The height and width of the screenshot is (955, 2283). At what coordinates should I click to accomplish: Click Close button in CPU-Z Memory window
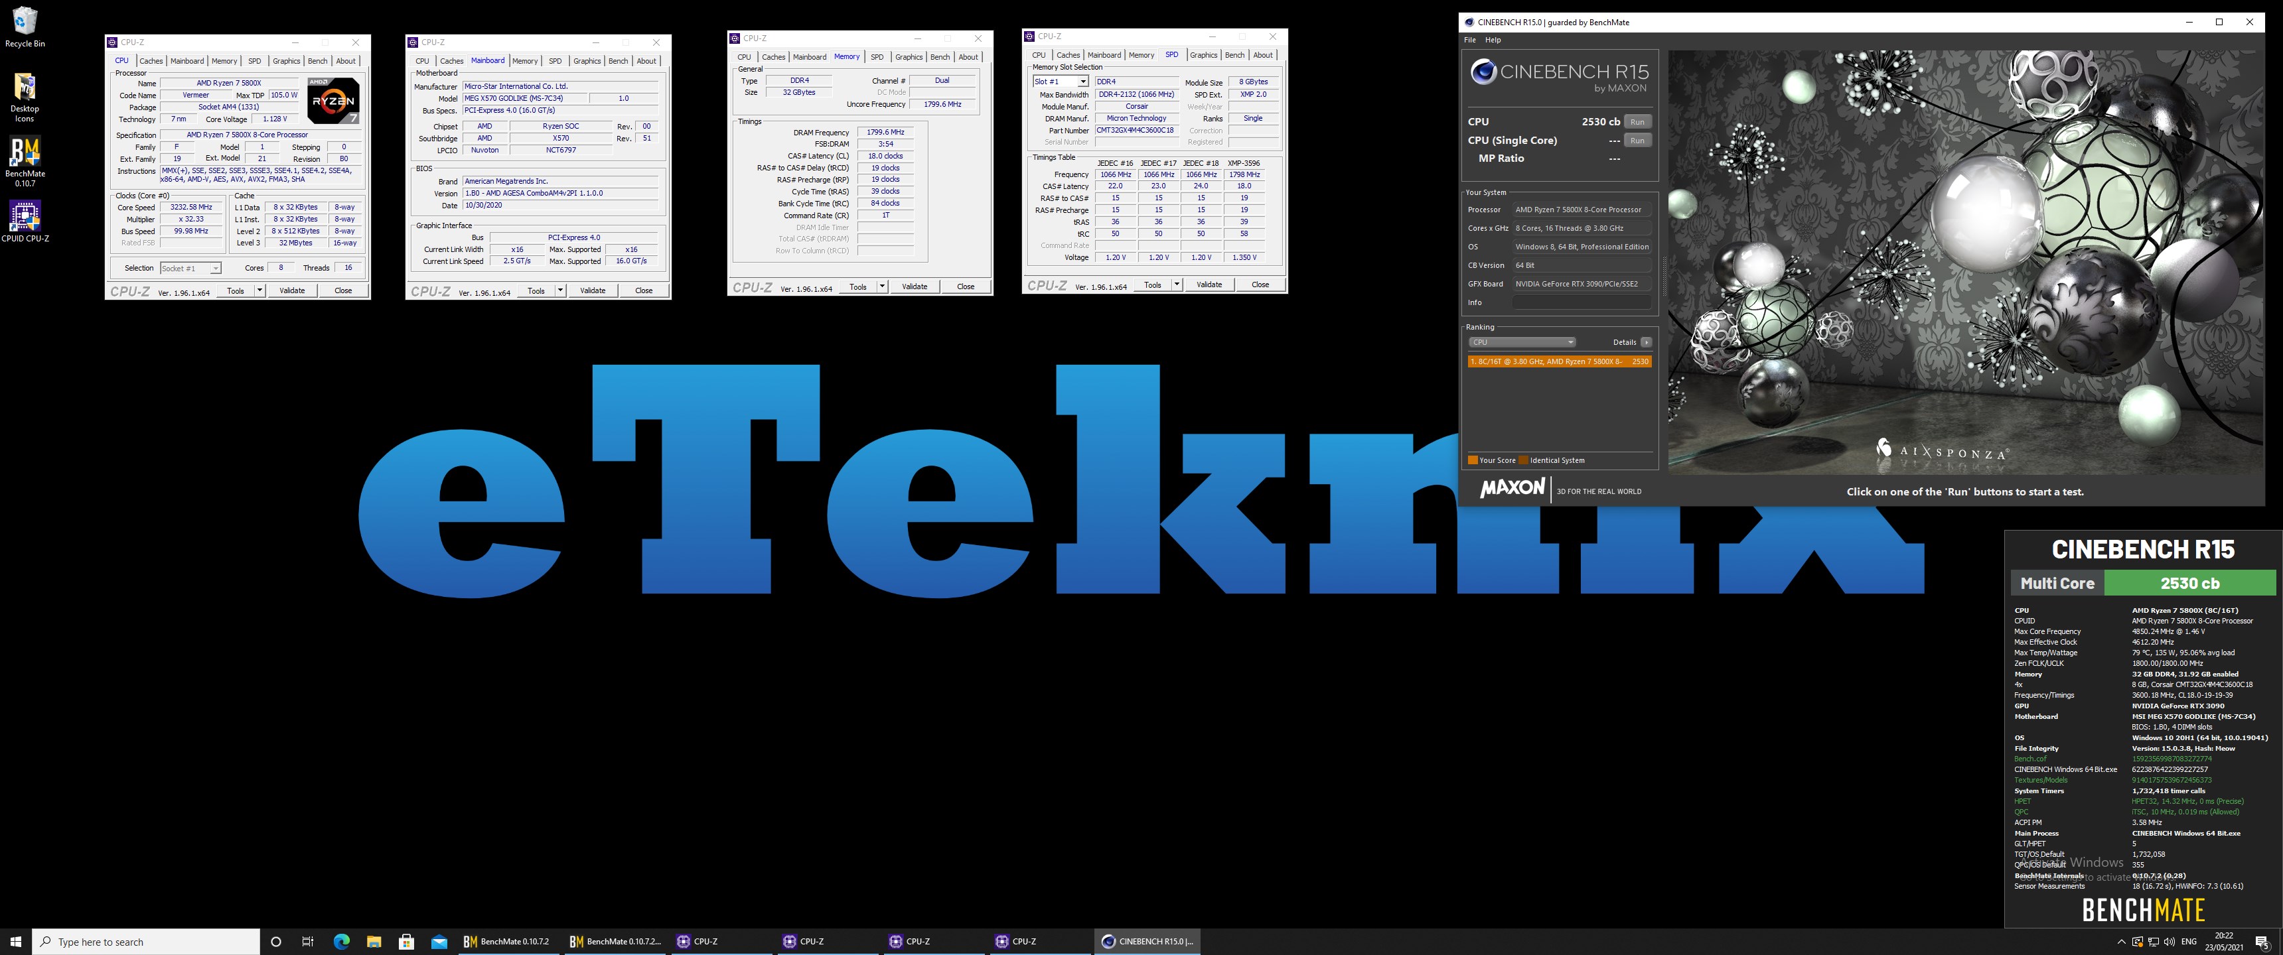(965, 286)
